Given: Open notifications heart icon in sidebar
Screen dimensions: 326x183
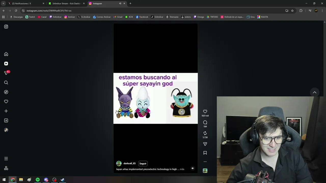Looking at the screenshot, I should point(6,101).
